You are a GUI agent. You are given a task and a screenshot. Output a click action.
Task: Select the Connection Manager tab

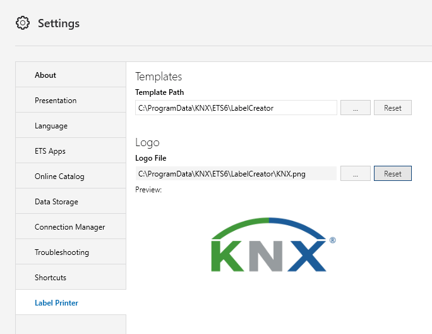[71, 226]
